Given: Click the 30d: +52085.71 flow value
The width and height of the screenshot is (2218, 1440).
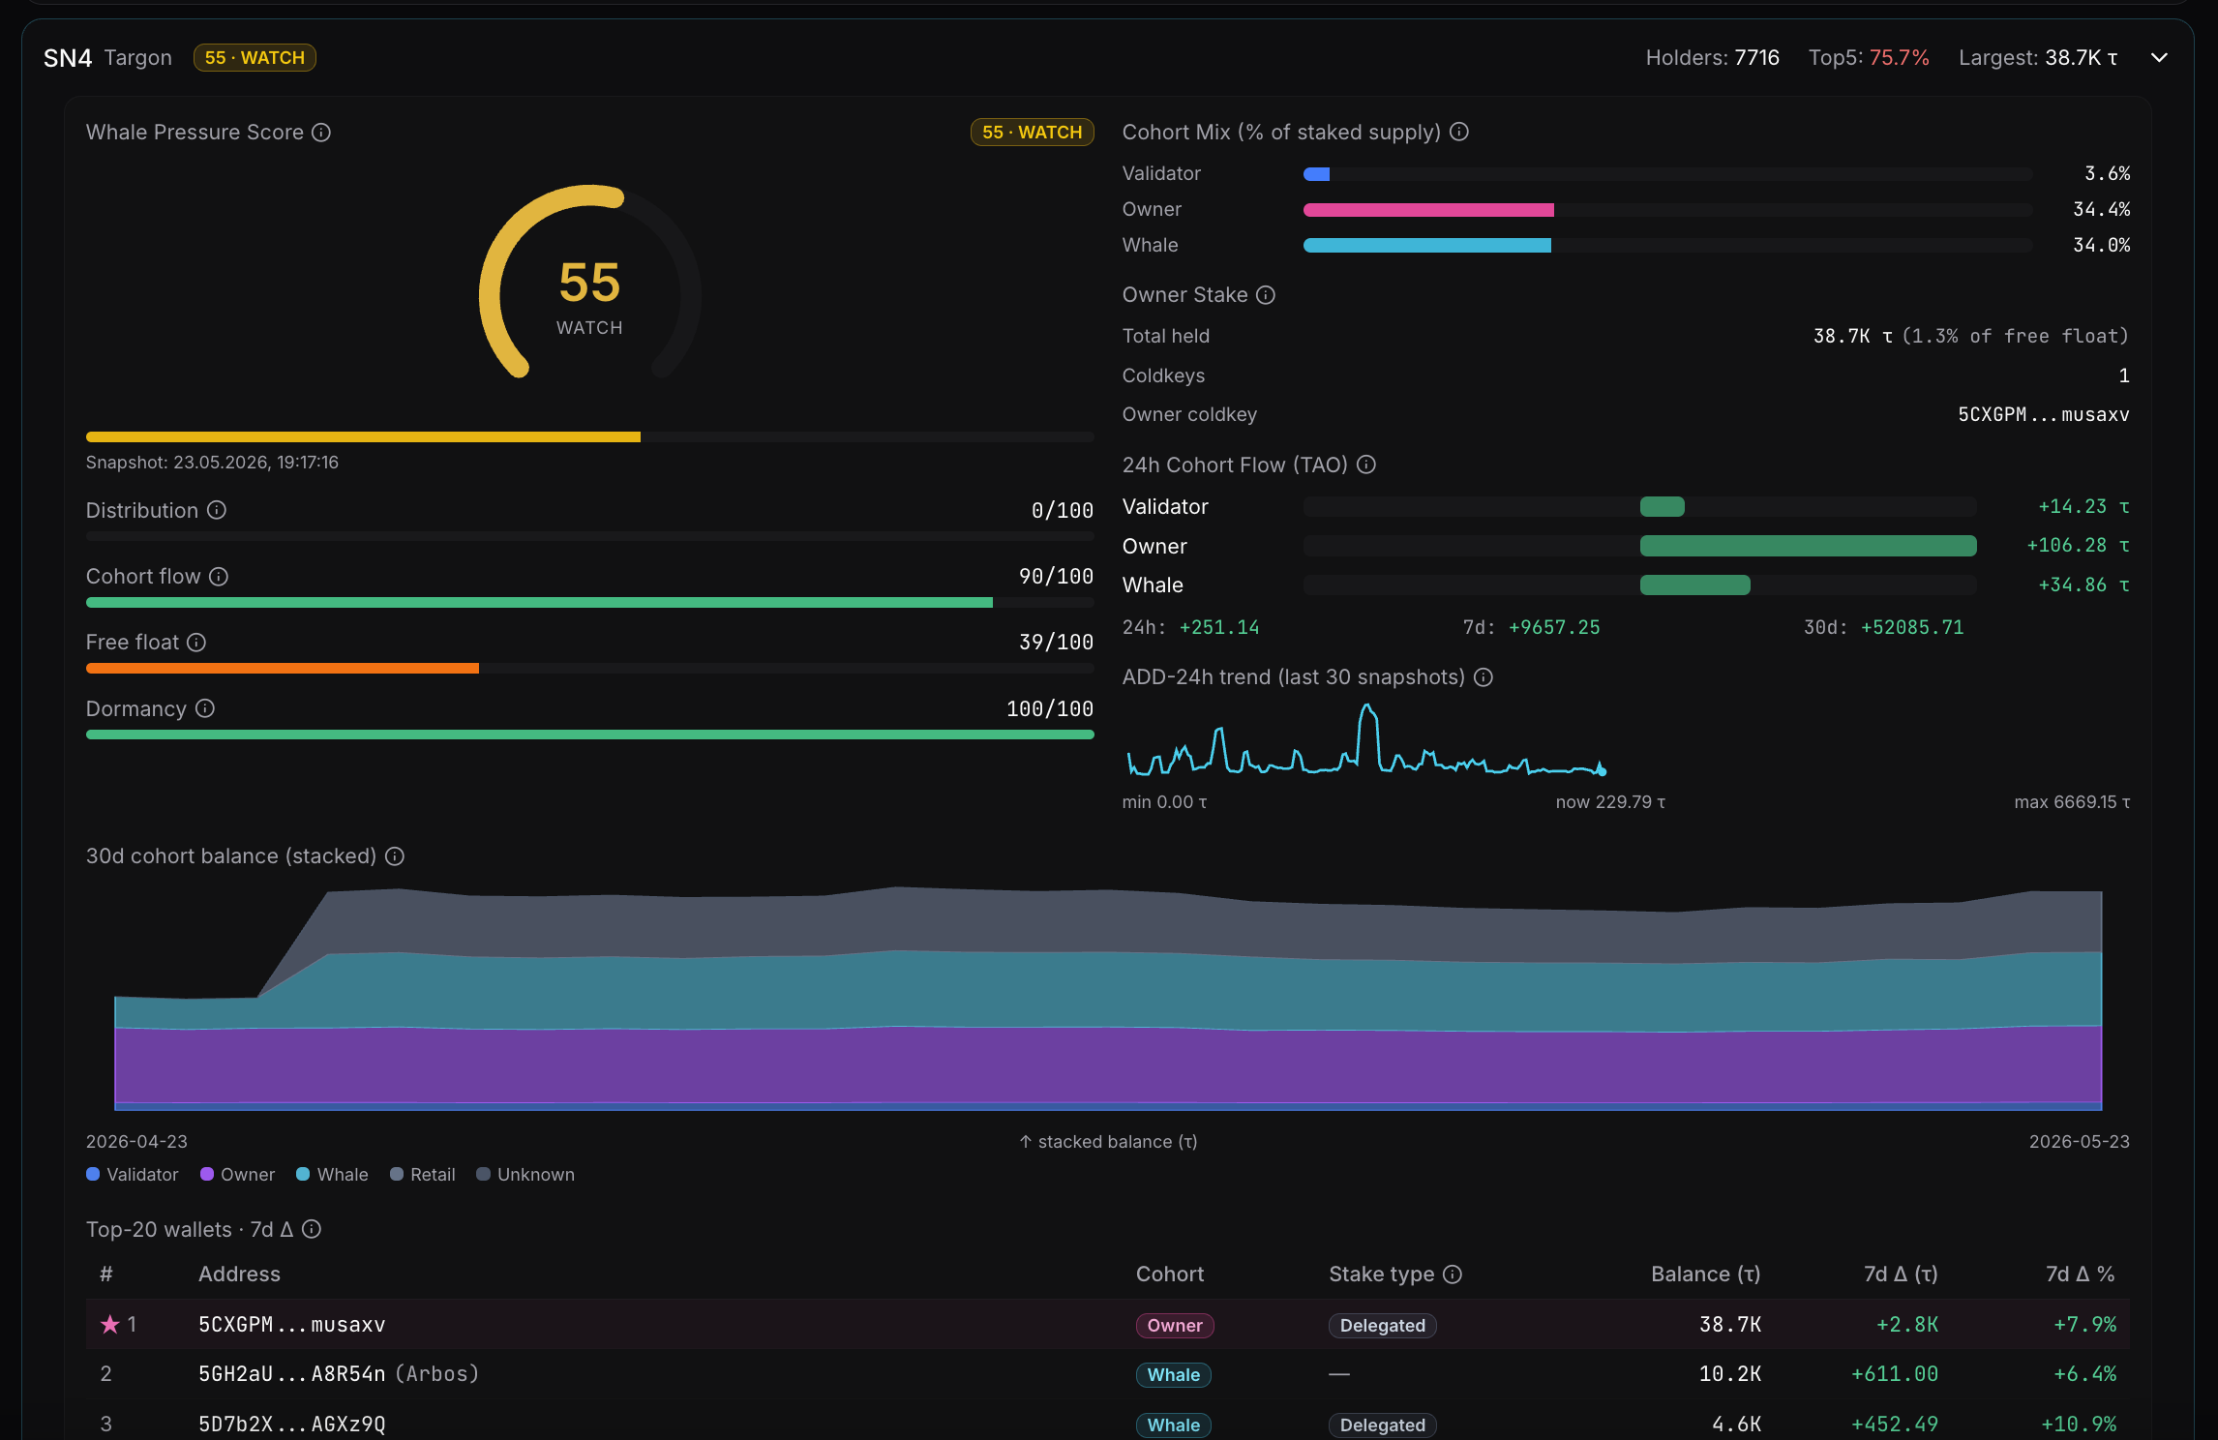Looking at the screenshot, I should click(x=1883, y=628).
